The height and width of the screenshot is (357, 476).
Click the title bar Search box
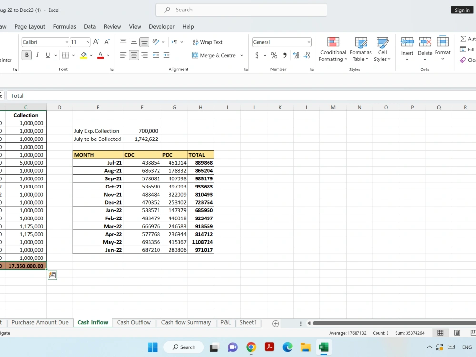[241, 10]
